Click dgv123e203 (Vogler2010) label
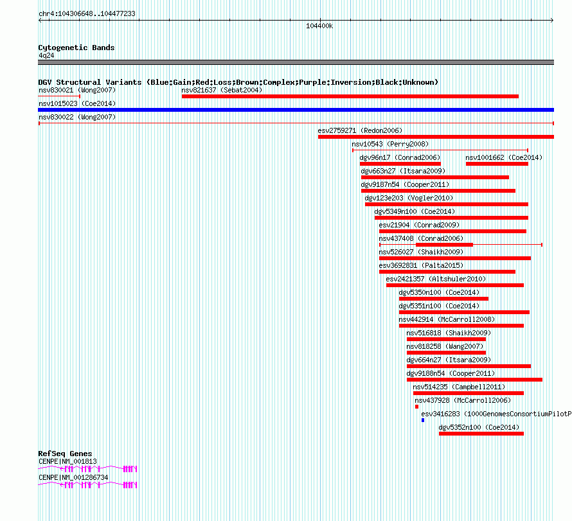 409,198
